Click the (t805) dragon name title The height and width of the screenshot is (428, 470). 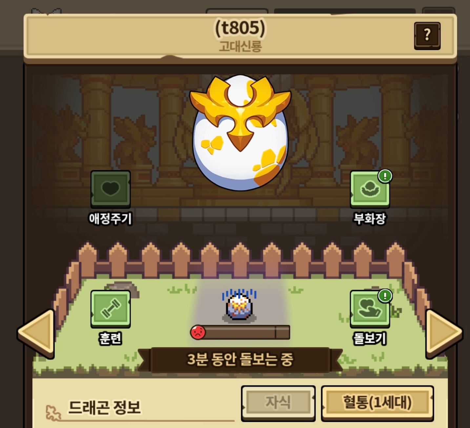click(x=240, y=28)
